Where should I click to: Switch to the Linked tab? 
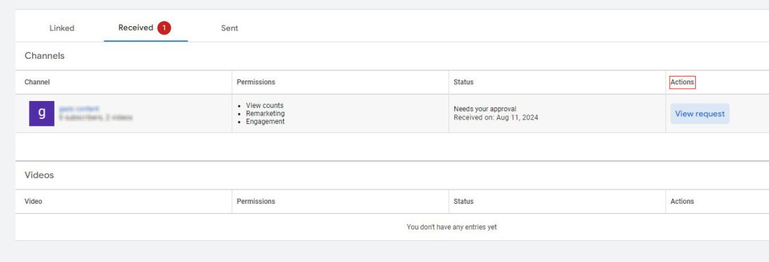click(62, 28)
